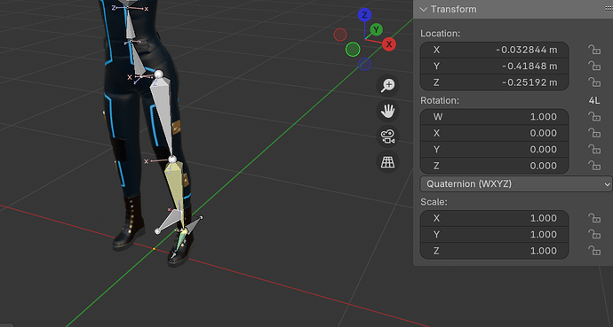613x327 pixels.
Task: Lock Scale Y value
Action: [594, 235]
